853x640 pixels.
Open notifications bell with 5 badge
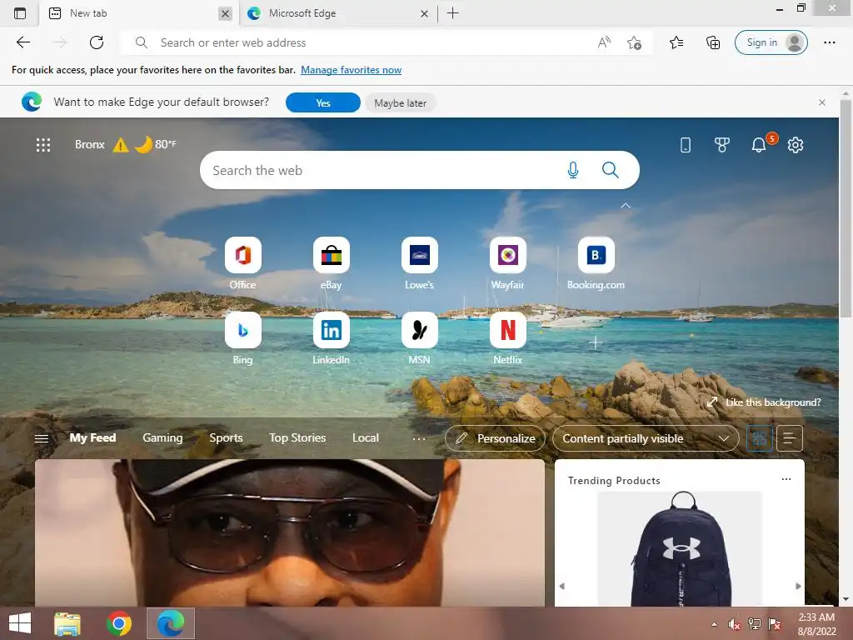pos(760,144)
